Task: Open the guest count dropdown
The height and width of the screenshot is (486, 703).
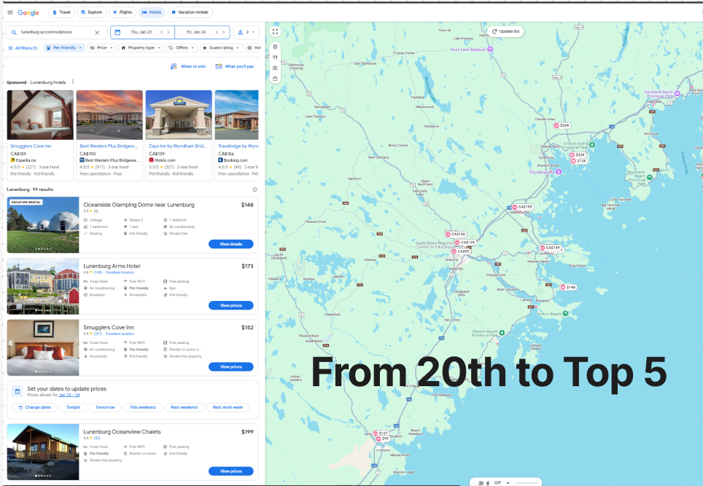Action: [246, 32]
